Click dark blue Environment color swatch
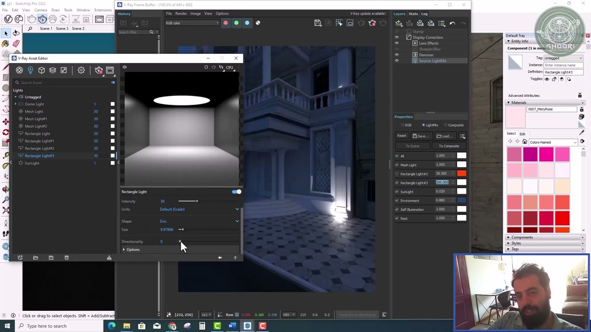Screen dimensions: 591x332 click(x=461, y=200)
